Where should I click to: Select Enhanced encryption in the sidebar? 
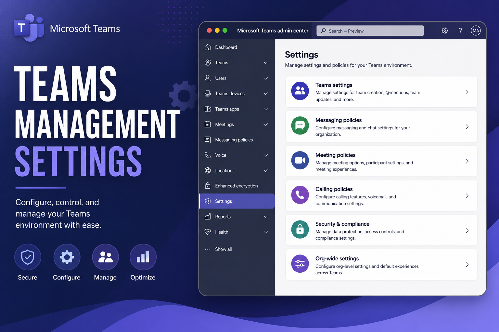point(237,186)
